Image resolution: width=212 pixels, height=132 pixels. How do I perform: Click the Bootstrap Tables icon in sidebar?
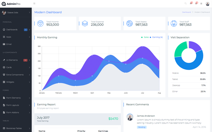(x=4, y=128)
